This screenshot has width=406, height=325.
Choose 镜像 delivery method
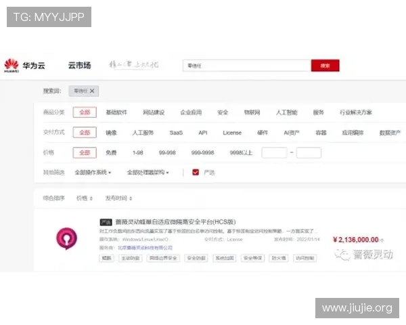(x=111, y=133)
